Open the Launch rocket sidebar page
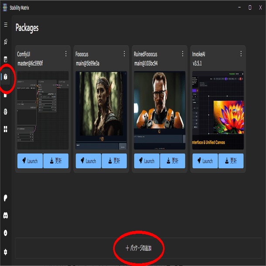Image resolution: width=266 pixels, height=266 pixels. (6, 42)
